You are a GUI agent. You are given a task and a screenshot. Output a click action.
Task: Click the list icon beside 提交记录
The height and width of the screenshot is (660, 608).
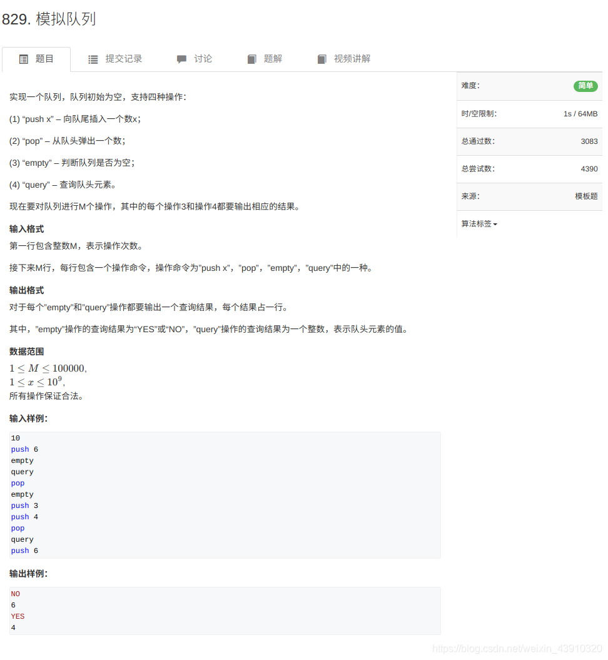pyautogui.click(x=93, y=59)
